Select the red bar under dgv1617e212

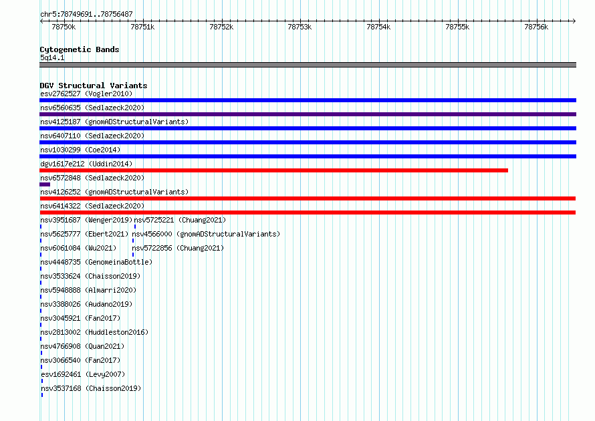pyautogui.click(x=273, y=170)
